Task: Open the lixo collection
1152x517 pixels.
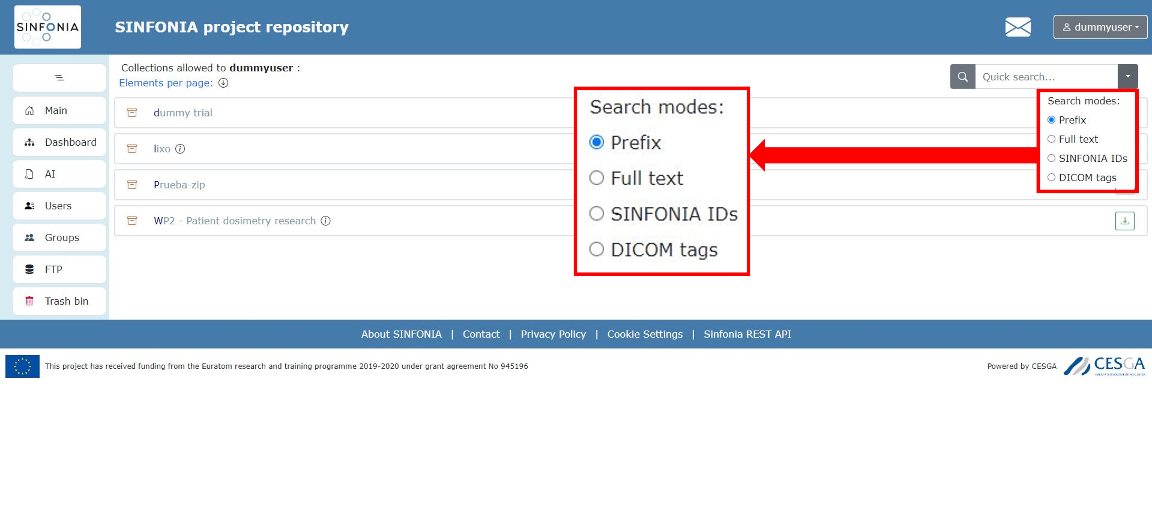Action: coord(162,149)
